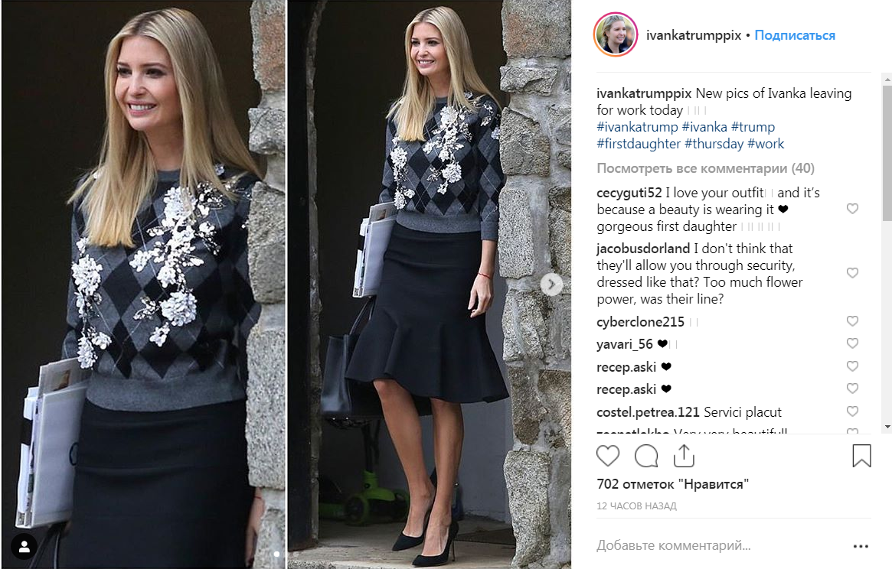Expand all 40 comments
892x569 pixels.
(x=705, y=168)
